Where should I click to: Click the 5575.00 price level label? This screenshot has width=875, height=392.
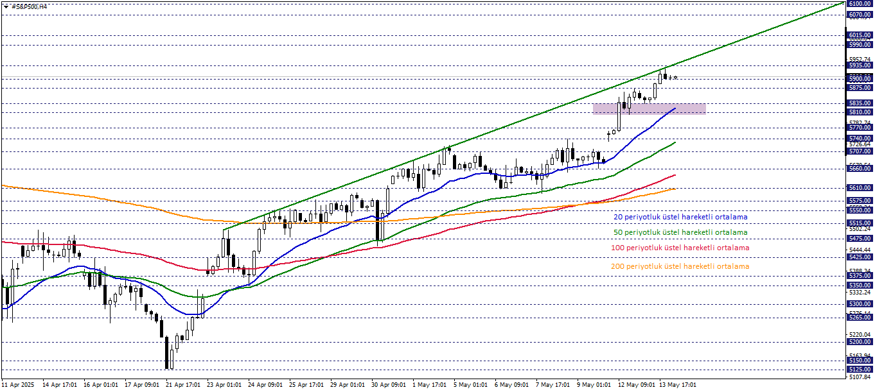860,201
